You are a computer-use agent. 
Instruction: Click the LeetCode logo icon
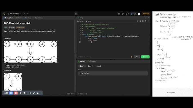5,14
